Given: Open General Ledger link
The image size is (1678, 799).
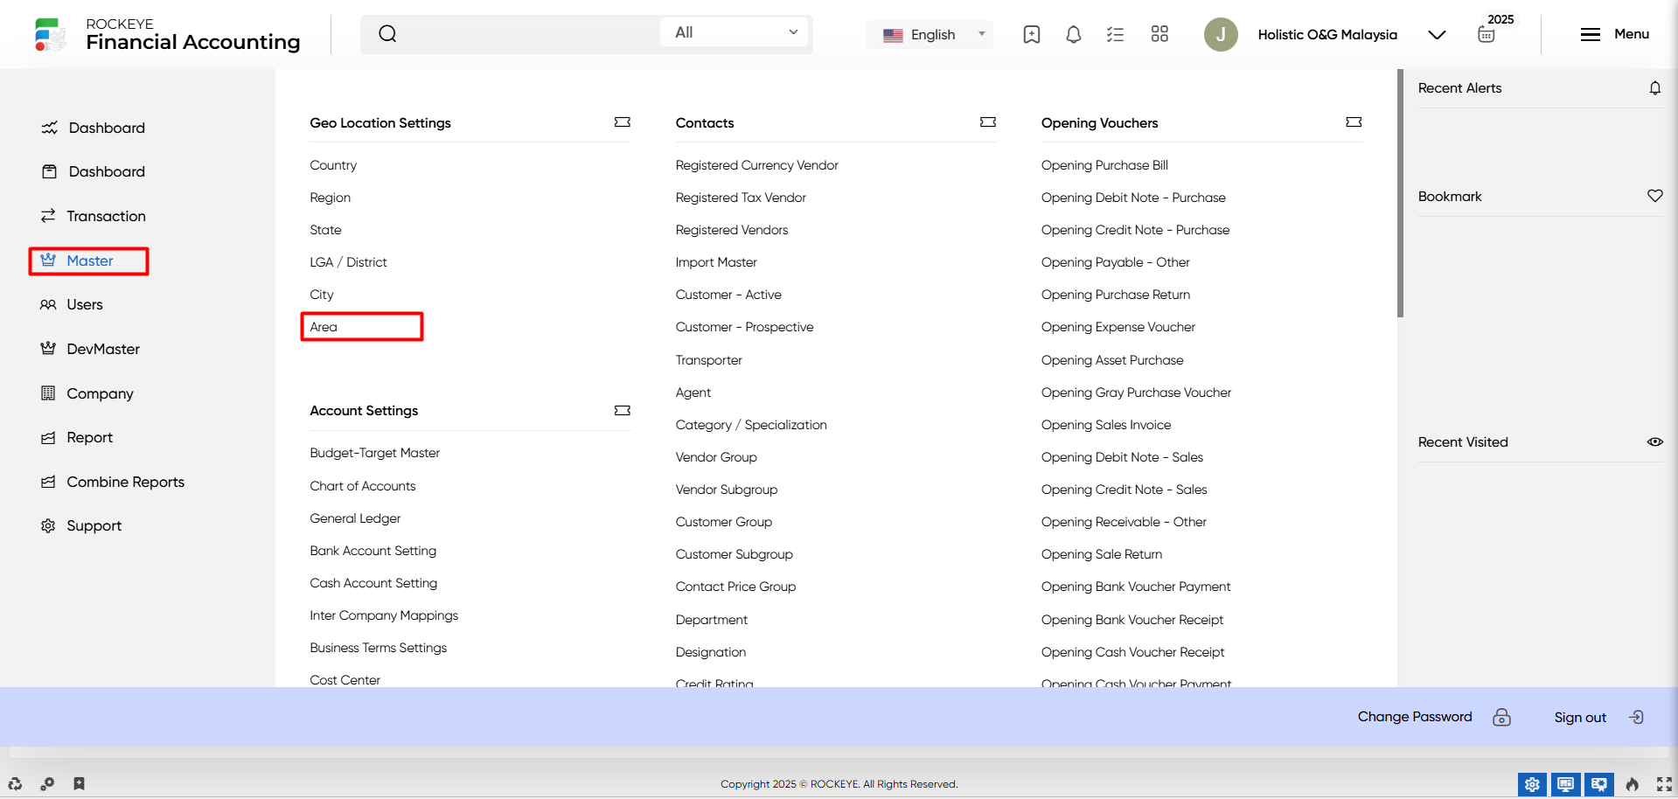Looking at the screenshot, I should tap(355, 518).
